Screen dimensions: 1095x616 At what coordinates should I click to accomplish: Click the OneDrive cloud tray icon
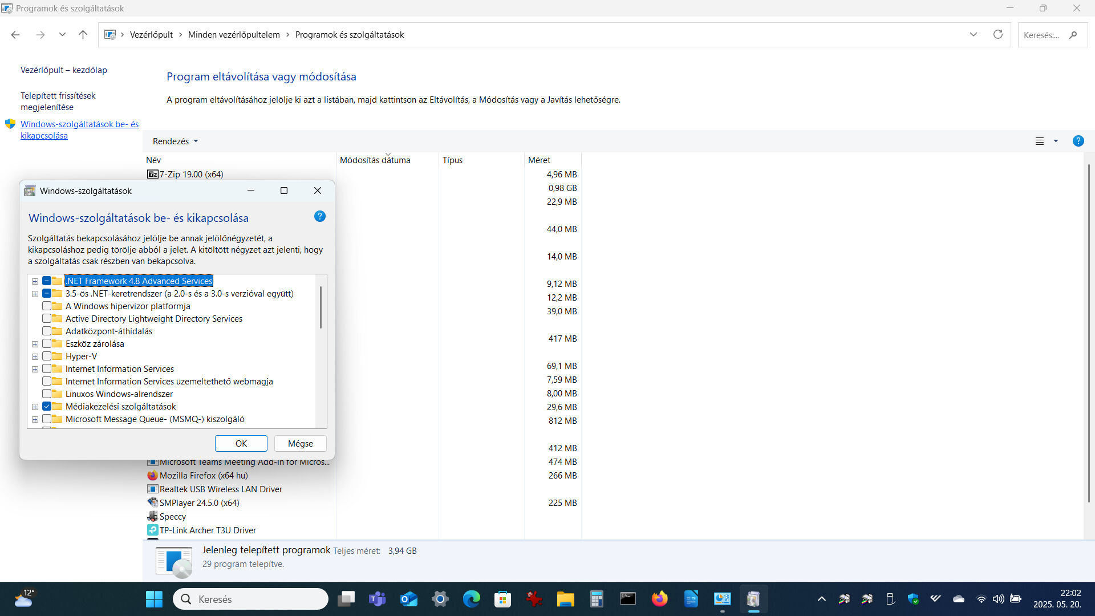pyautogui.click(x=959, y=599)
